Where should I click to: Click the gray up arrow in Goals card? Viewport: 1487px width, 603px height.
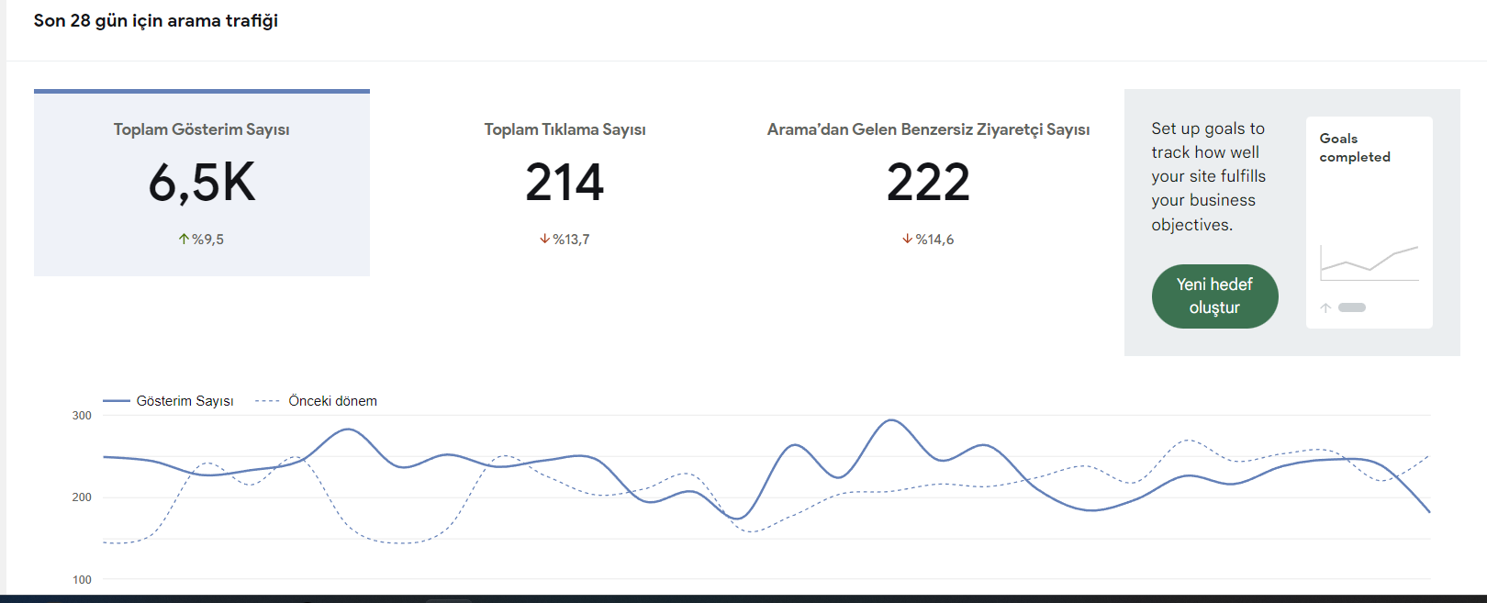coord(1325,308)
